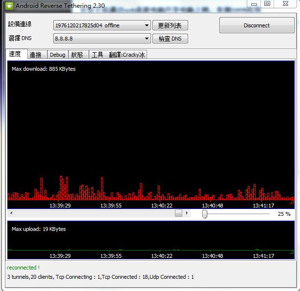Click the 13:39:29 marker on download graph

click(x=60, y=206)
